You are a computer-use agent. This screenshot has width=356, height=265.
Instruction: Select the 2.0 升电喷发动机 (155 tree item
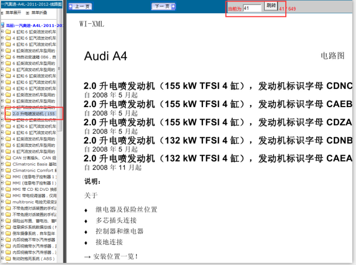point(34,113)
